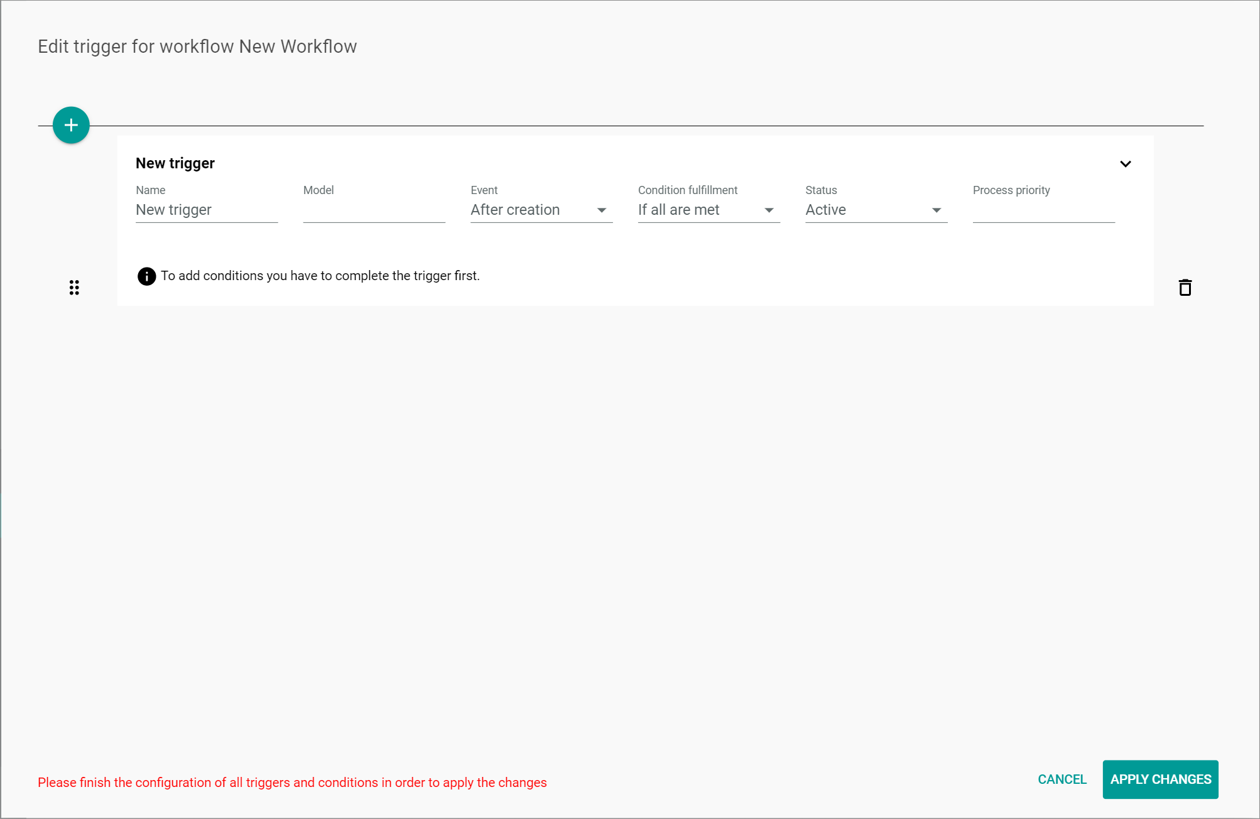Open the Status dropdown showing Active

[876, 210]
